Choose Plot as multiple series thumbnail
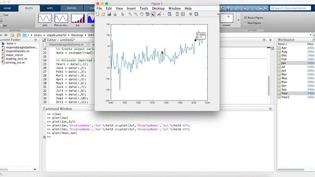 click(61, 20)
